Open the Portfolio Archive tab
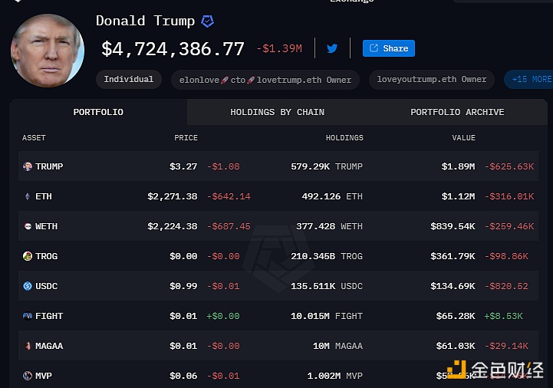Image resolution: width=553 pixels, height=388 pixels. pos(457,112)
